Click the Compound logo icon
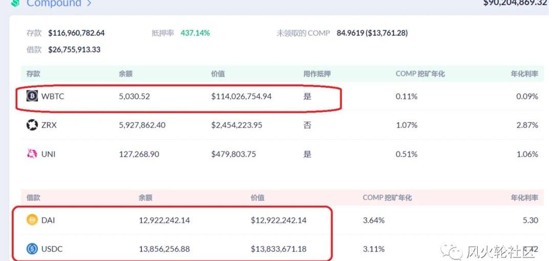 15,4
